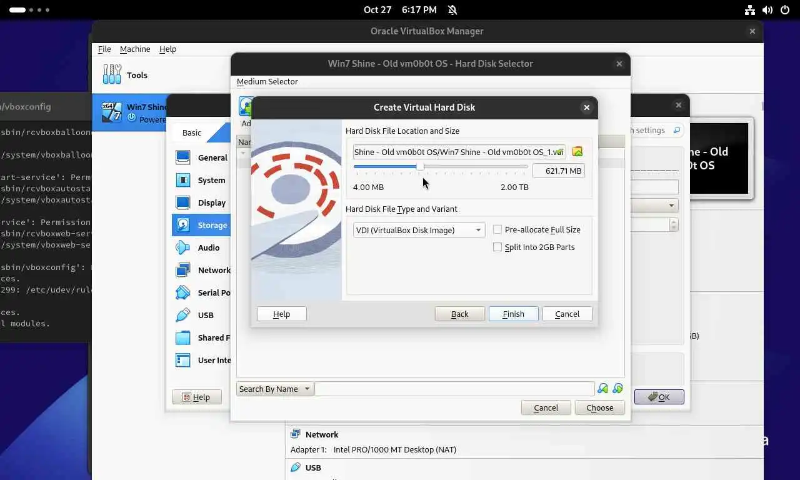Open the Machine menu
The width and height of the screenshot is (800, 480).
[x=135, y=49]
